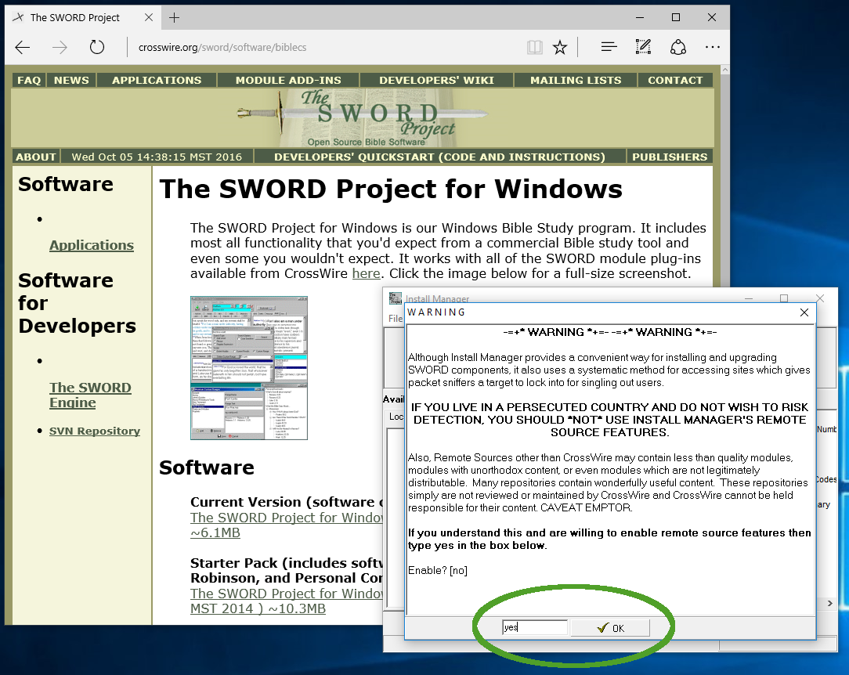Open the More actions ellipsis menu
Viewport: 849px width, 675px height.
tap(712, 48)
